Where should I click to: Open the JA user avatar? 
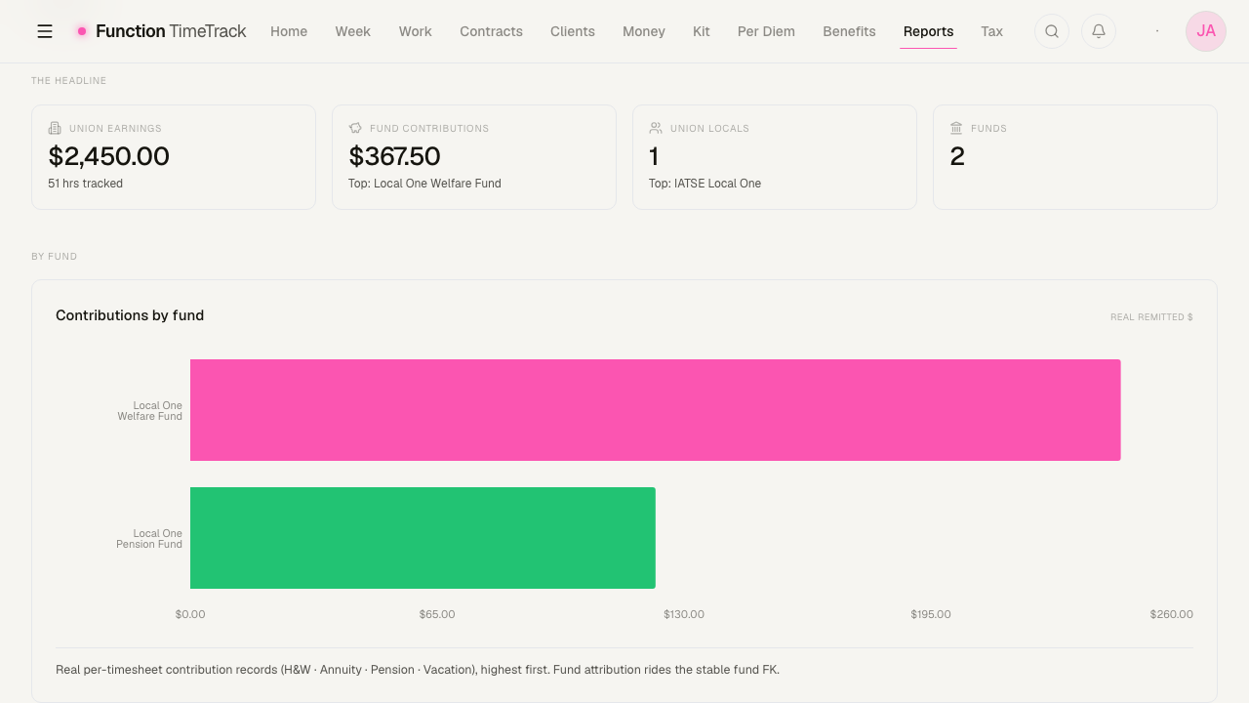[x=1206, y=31]
